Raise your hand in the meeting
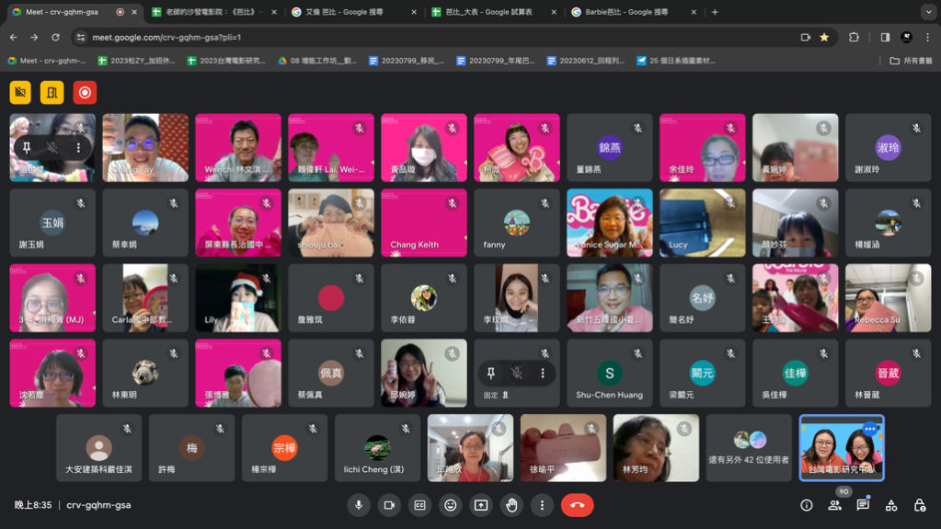Viewport: 941px width, 529px height. coord(511,505)
